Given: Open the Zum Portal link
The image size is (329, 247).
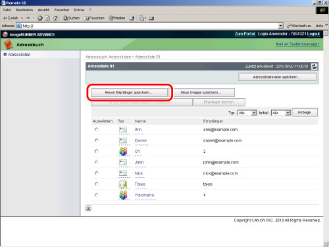Looking at the screenshot, I should click(245, 34).
